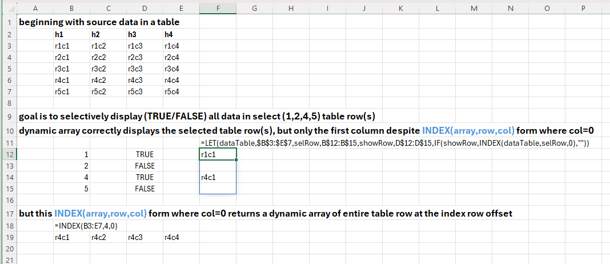Select column A header
This screenshot has width=610, height=264.
[x=35, y=8]
